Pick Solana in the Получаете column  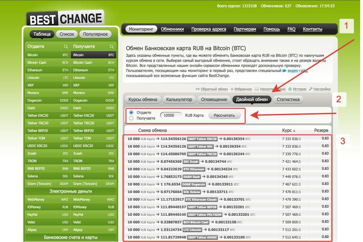coord(94,176)
